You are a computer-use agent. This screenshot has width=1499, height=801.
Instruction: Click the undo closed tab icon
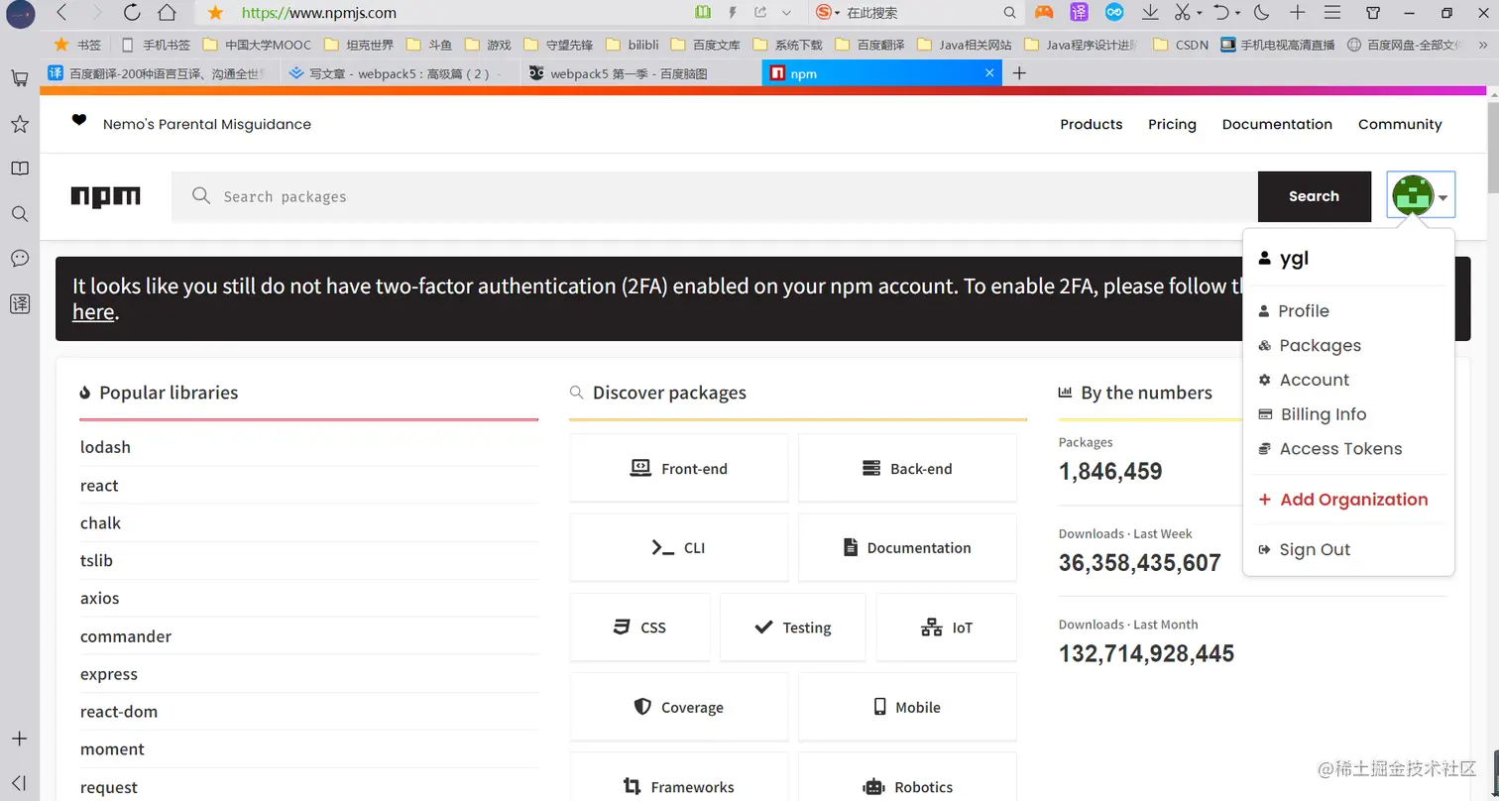coord(1222,13)
